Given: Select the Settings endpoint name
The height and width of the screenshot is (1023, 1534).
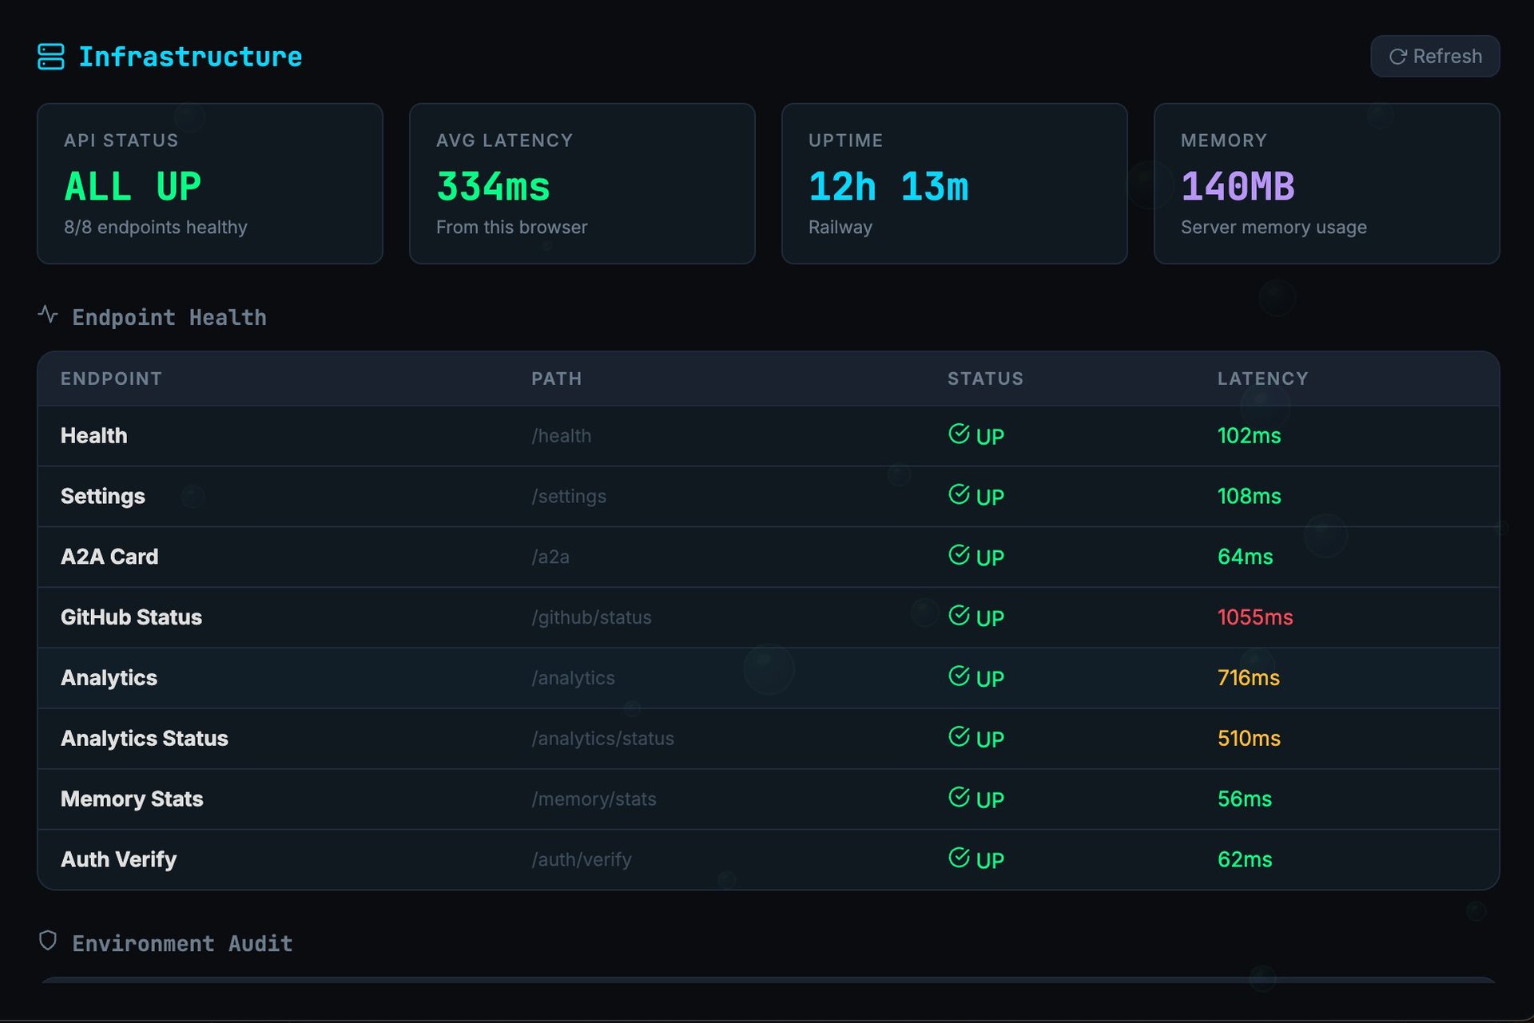Looking at the screenshot, I should point(103,497).
